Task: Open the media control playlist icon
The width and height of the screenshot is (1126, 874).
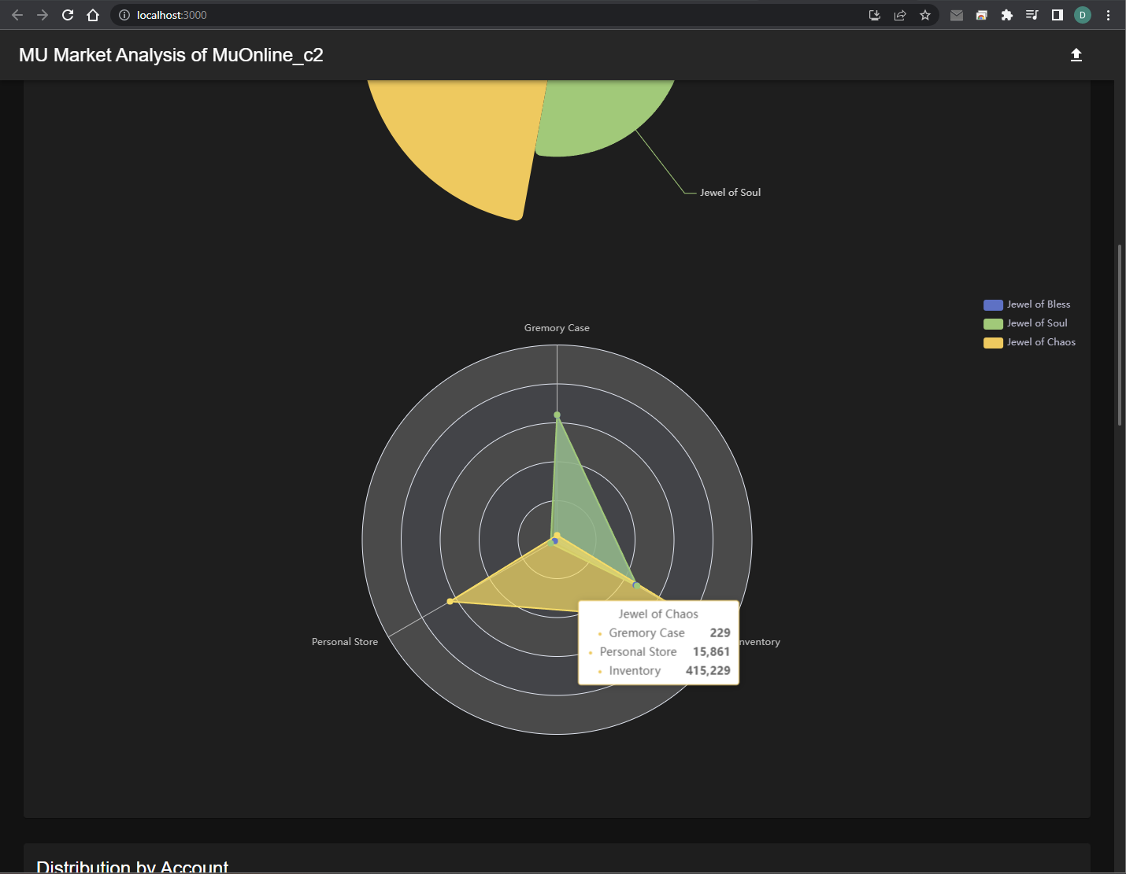Action: coord(1032,15)
